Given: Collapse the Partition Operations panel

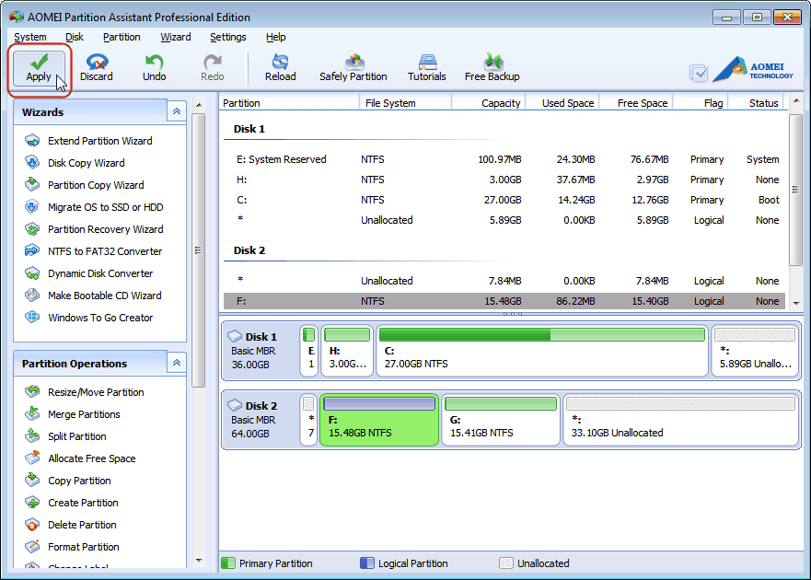Looking at the screenshot, I should click(176, 362).
